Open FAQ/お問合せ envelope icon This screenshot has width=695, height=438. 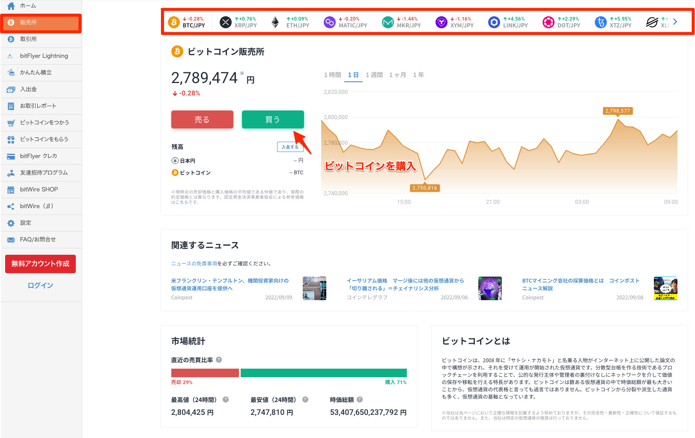click(11, 239)
